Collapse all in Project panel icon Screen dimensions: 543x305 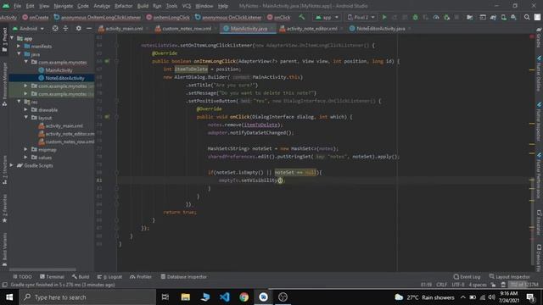tap(65, 28)
